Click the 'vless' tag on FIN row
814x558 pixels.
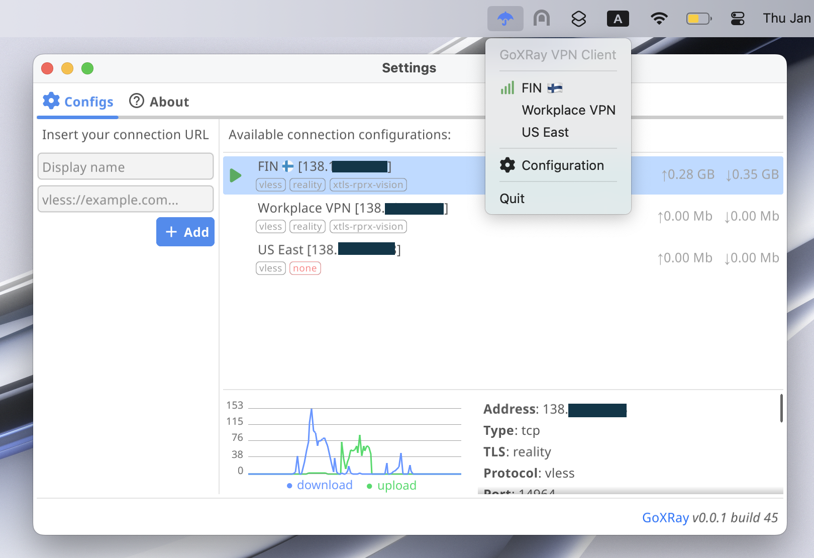pos(271,185)
